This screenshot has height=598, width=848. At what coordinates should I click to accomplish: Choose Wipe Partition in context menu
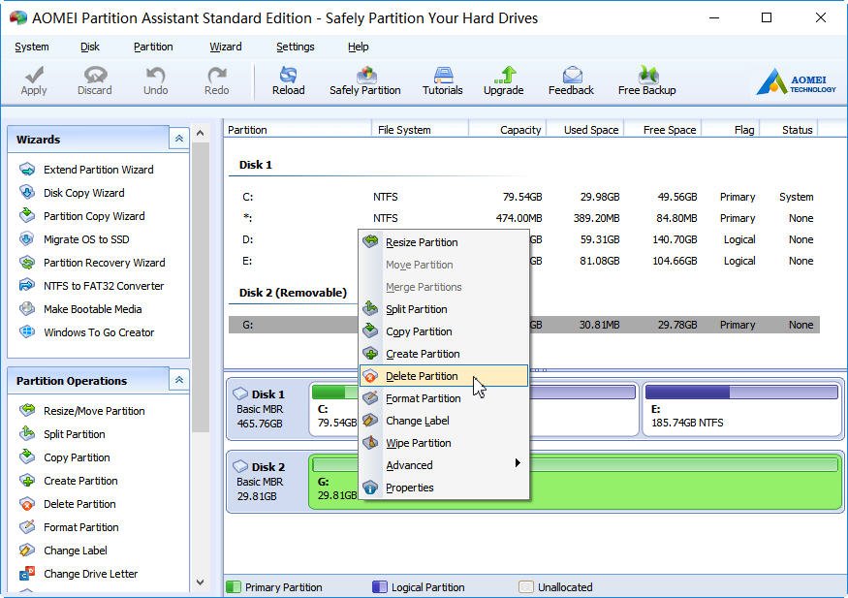[x=444, y=443]
